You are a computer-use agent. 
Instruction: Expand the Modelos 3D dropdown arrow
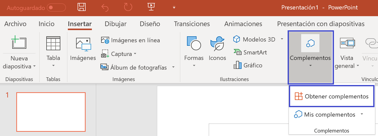(x=282, y=39)
